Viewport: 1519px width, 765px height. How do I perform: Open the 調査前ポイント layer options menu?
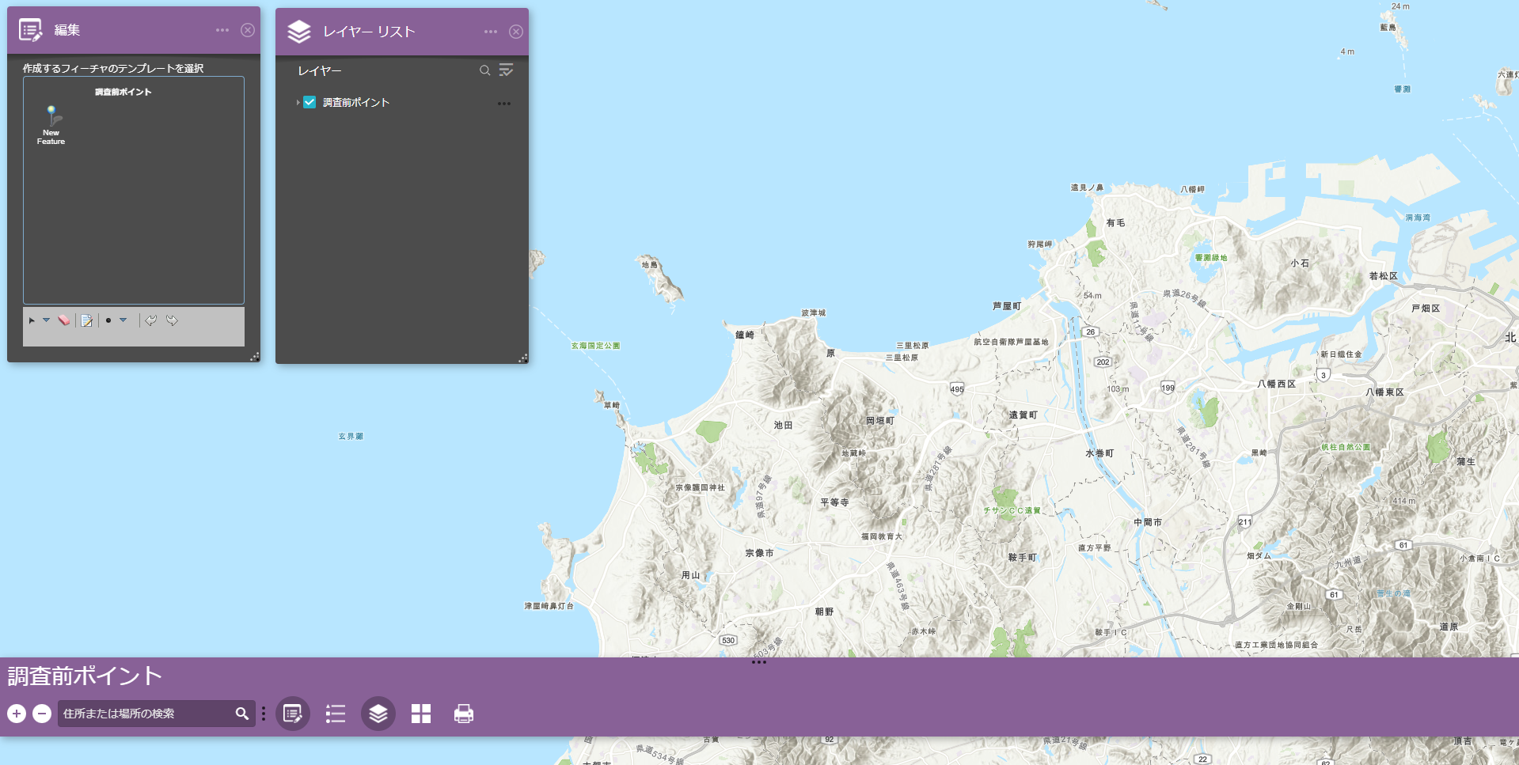(x=503, y=104)
